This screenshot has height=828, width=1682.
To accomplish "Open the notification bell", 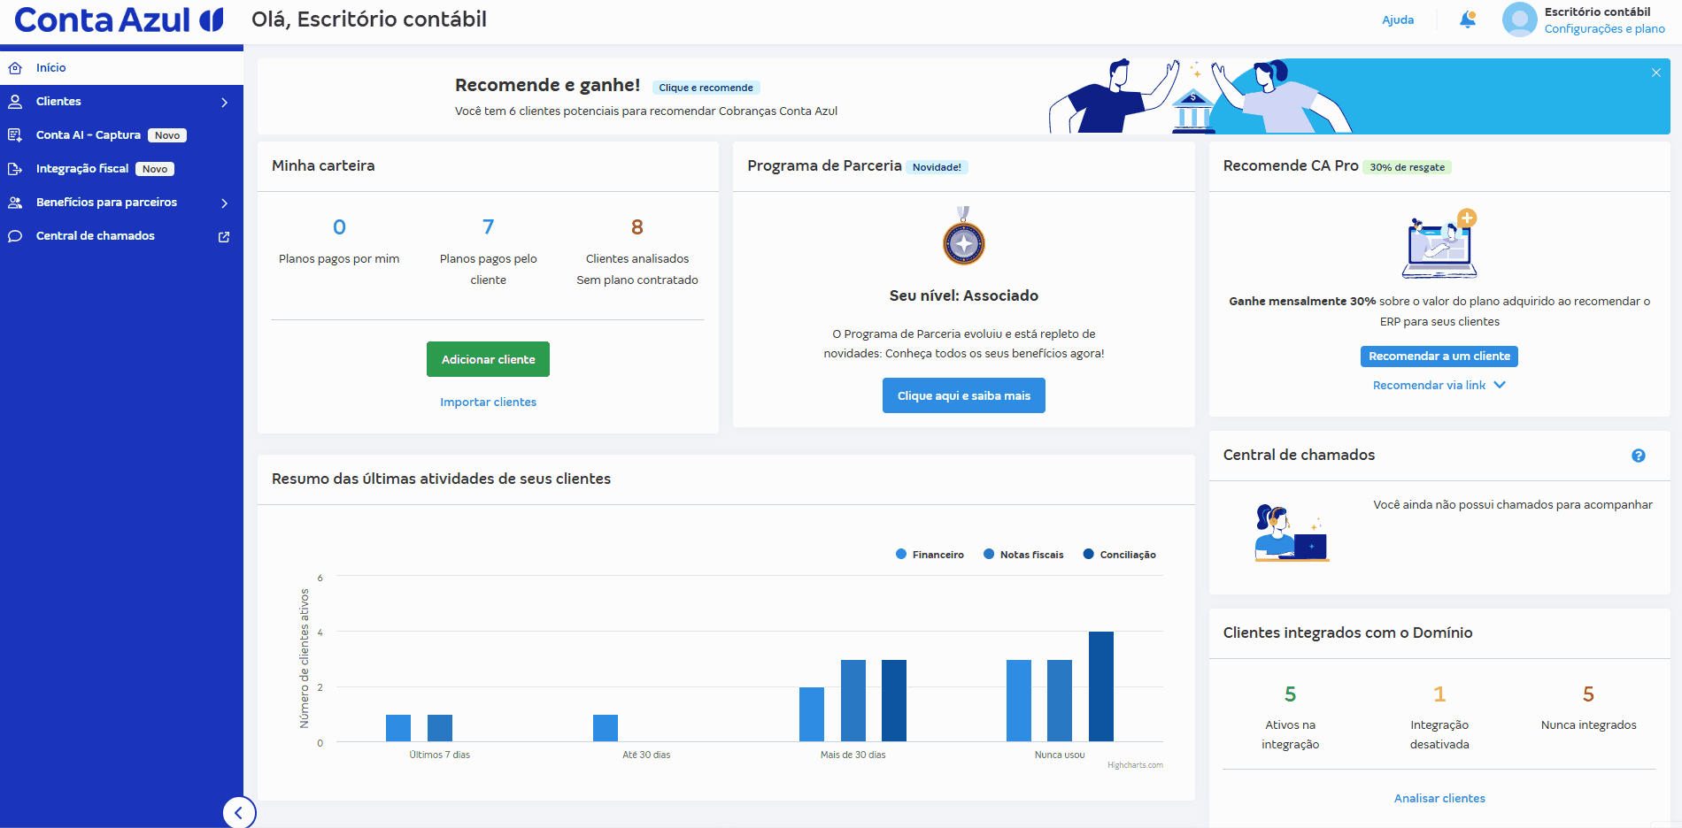I will point(1467,19).
